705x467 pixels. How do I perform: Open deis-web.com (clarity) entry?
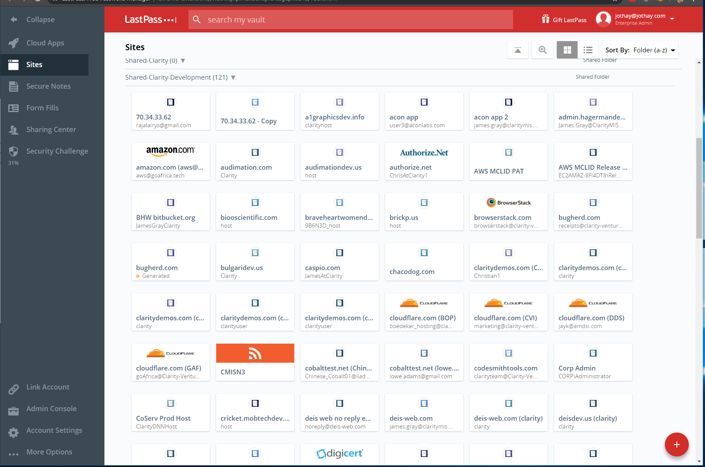pos(509,412)
